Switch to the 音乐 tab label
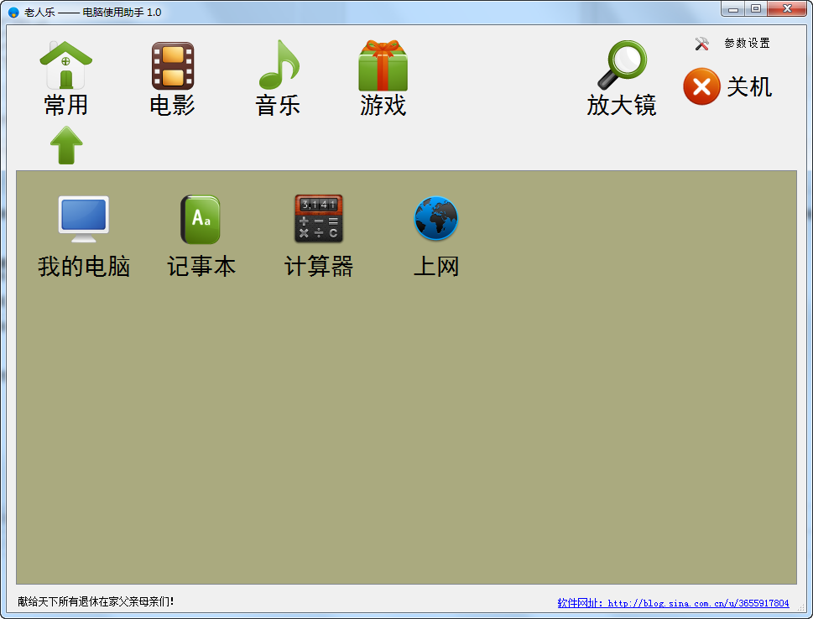Screen dimensions: 813x619 click(278, 105)
